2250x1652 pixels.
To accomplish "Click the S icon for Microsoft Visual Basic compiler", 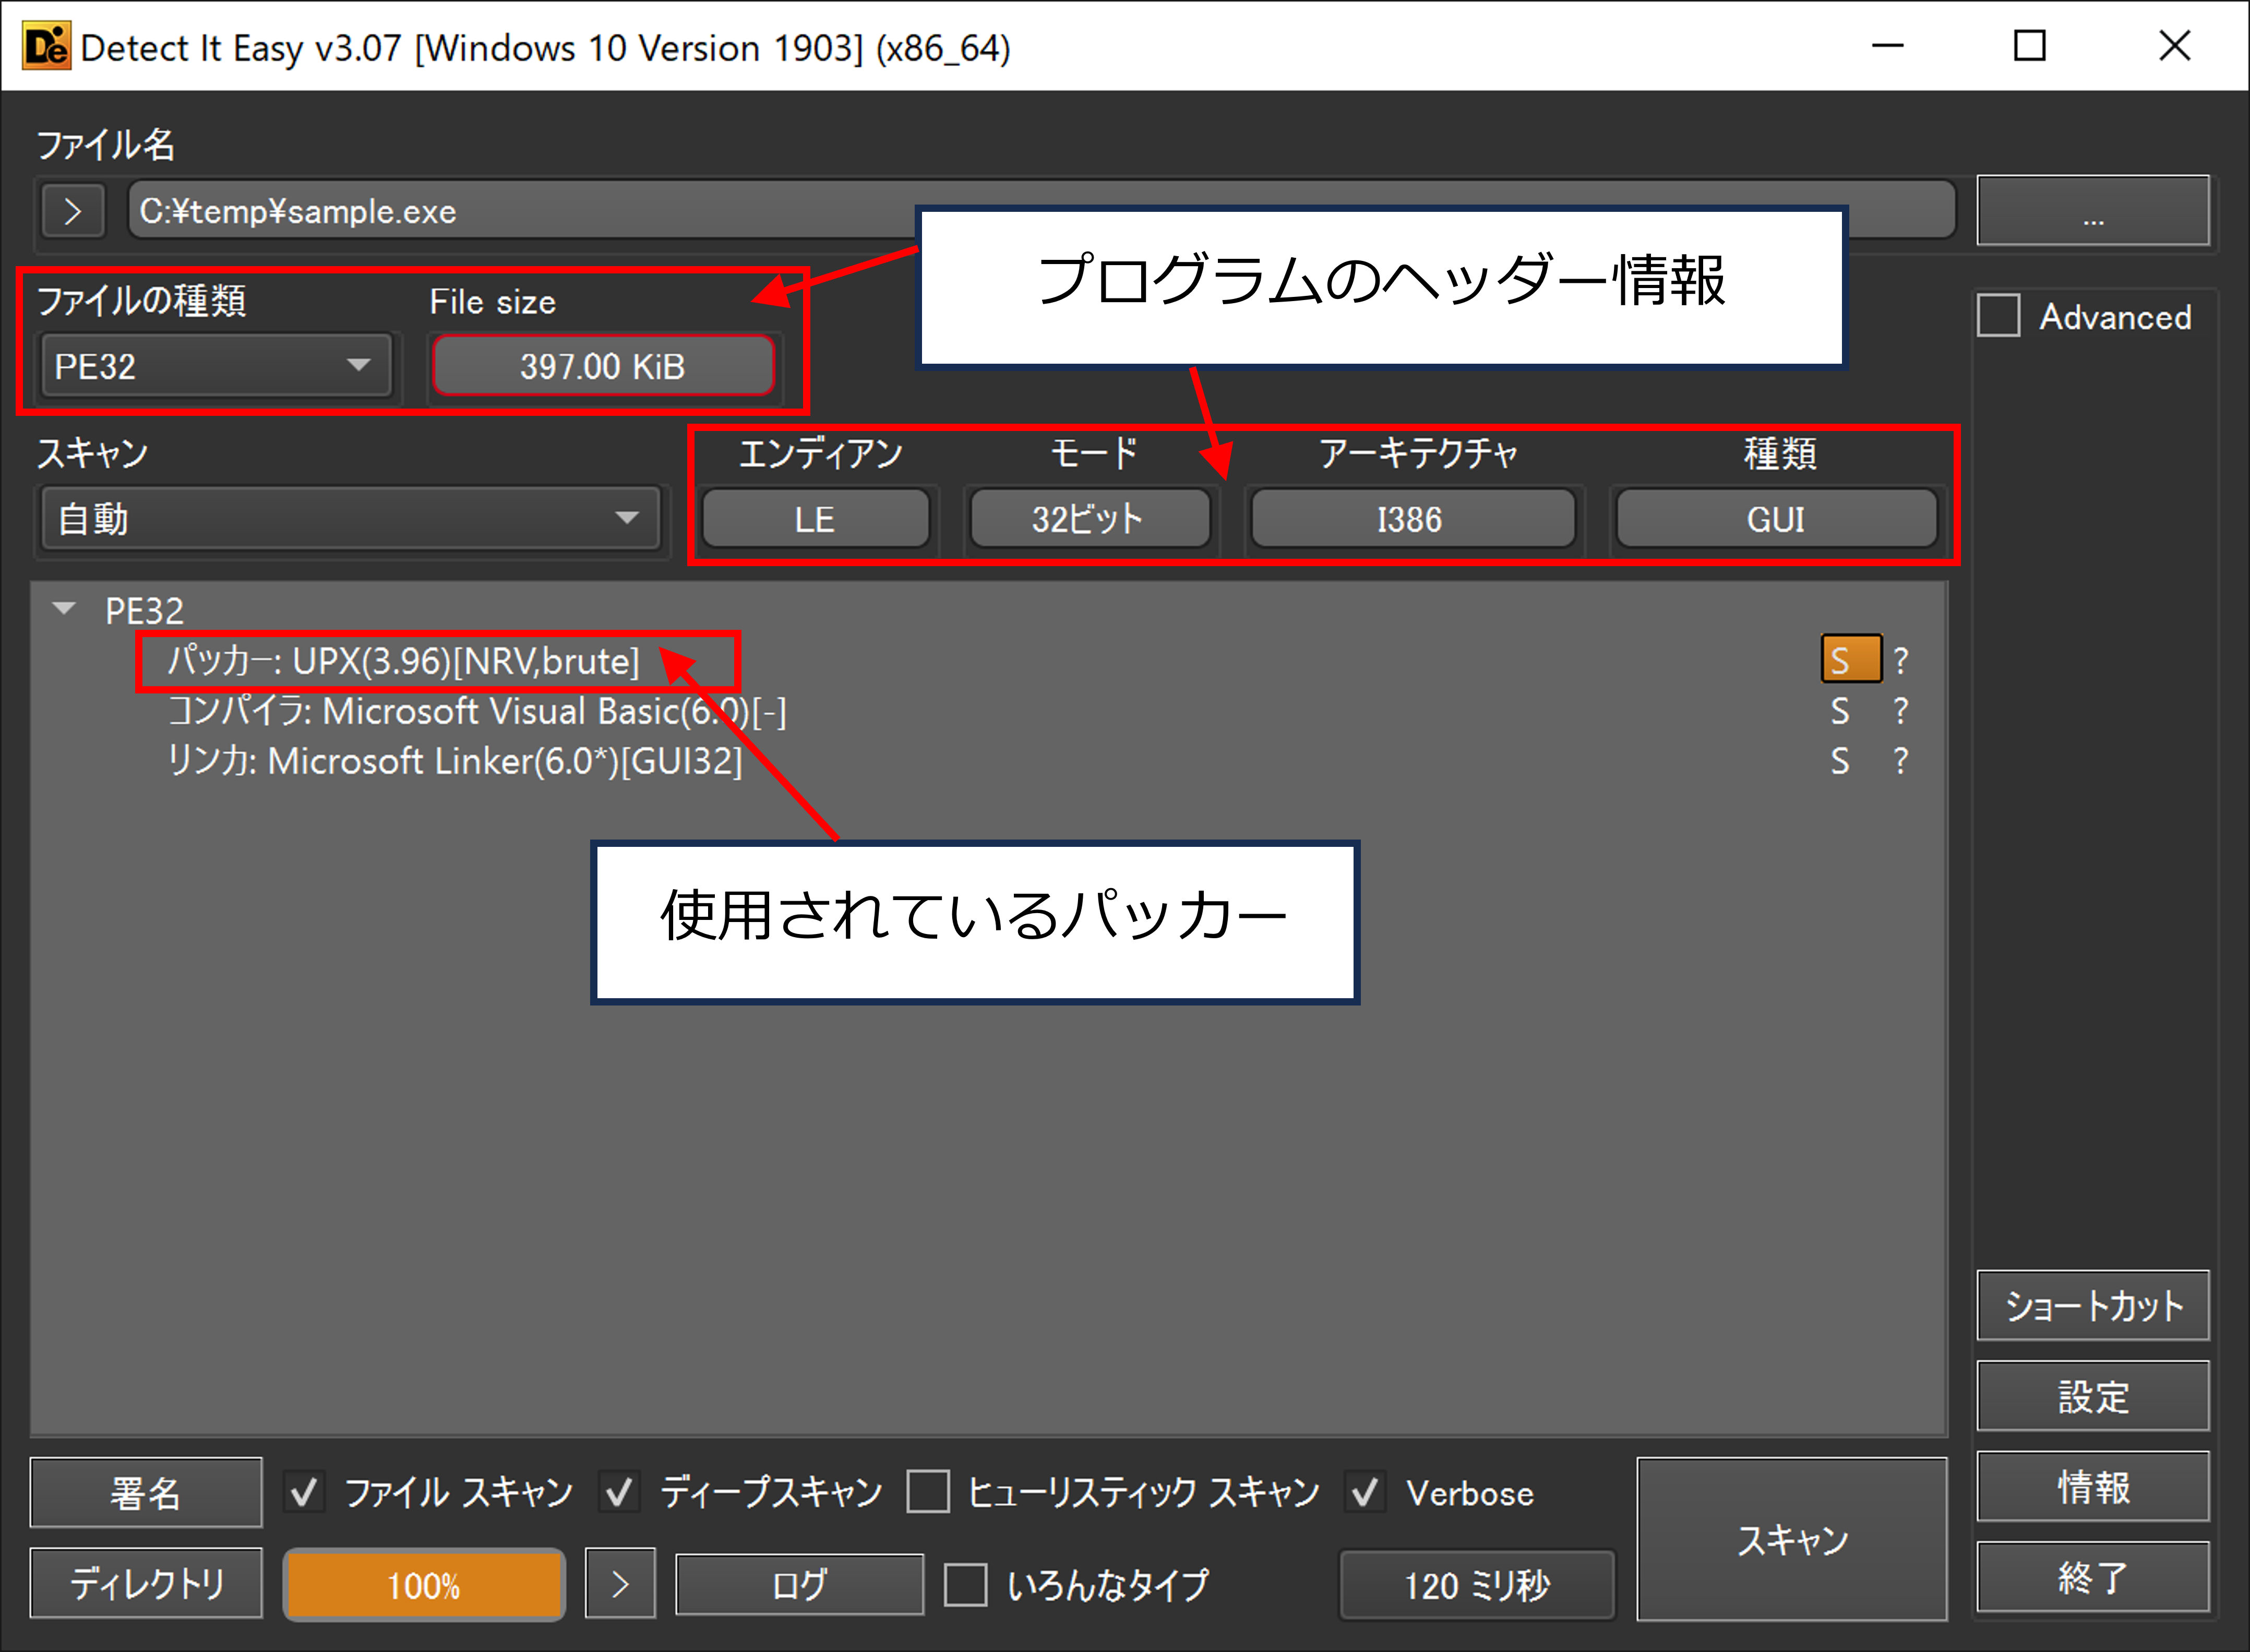I will pos(1840,711).
